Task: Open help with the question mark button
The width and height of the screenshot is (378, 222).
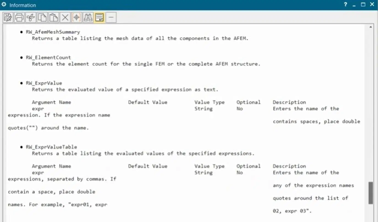Action: pyautogui.click(x=346, y=5)
